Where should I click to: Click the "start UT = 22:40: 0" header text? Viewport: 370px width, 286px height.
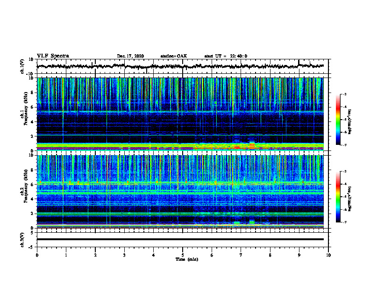tap(226, 56)
